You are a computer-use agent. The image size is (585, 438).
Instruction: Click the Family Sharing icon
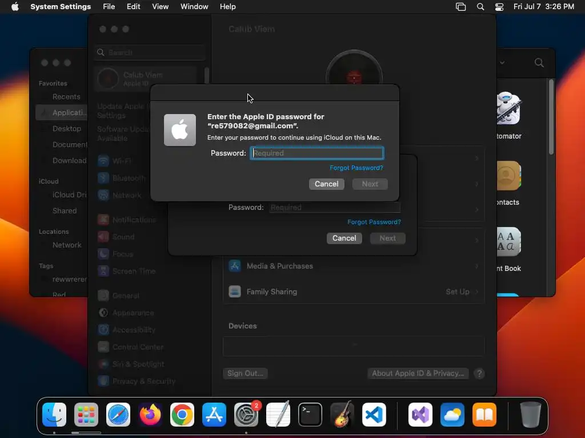235,291
